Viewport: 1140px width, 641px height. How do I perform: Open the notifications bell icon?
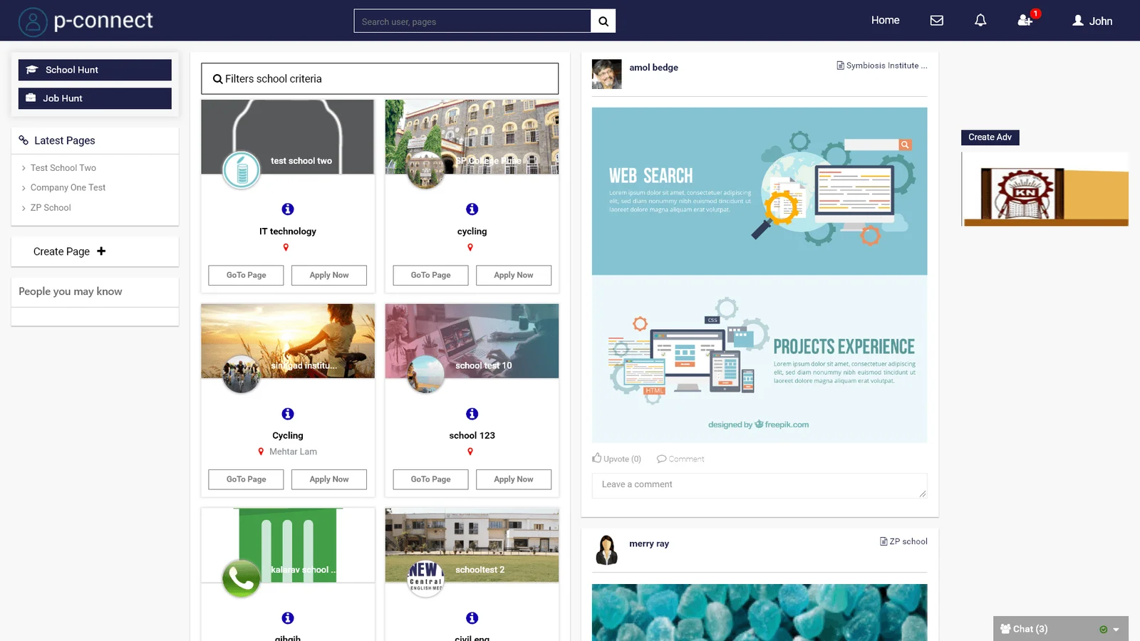(980, 21)
